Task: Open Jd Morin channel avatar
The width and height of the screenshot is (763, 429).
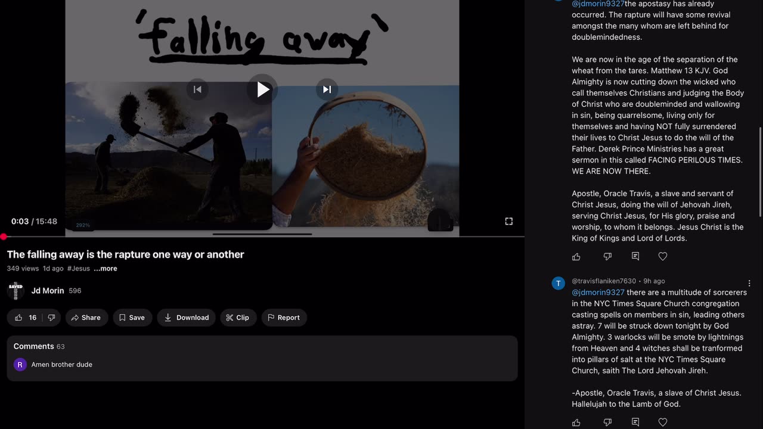Action: [15, 291]
